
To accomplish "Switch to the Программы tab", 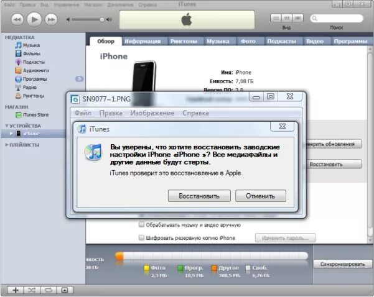I will pyautogui.click(x=350, y=41).
